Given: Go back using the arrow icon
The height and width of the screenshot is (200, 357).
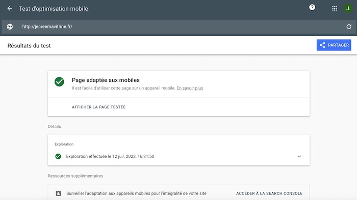Looking at the screenshot, I should [x=10, y=9].
